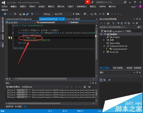Click the Save All toolbar icon
Image resolution: width=143 pixels, height=113 pixels.
point(27,14)
